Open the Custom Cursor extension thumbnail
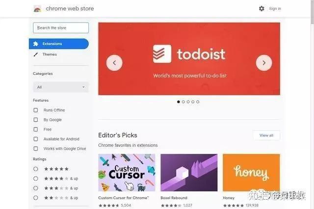Viewport: 314px width, 209px height. (127, 173)
